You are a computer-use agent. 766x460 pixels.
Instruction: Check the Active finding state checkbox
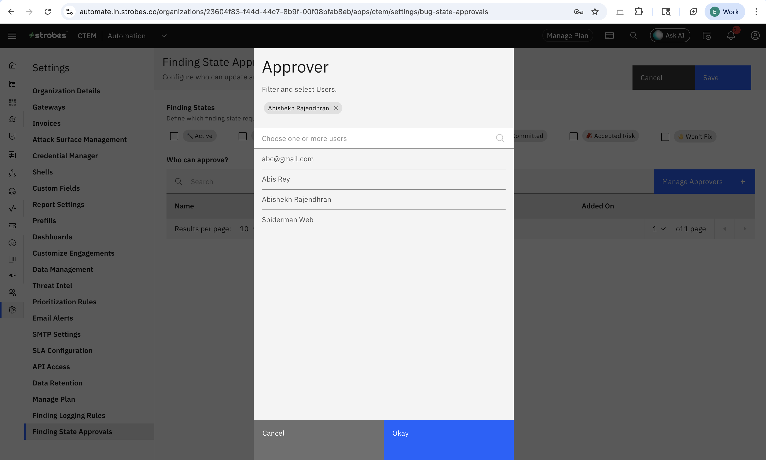tap(174, 136)
